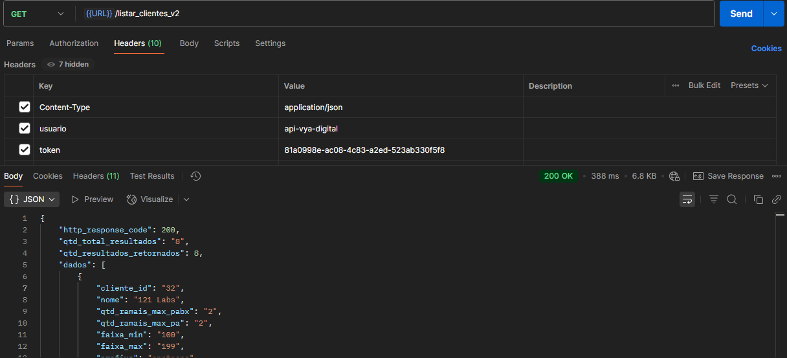Screen dimensions: 787x358
Task: Open the Presets dropdown
Action: click(749, 85)
